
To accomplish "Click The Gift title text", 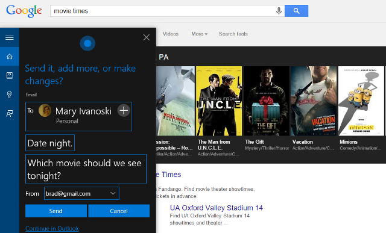I will click(x=255, y=142).
